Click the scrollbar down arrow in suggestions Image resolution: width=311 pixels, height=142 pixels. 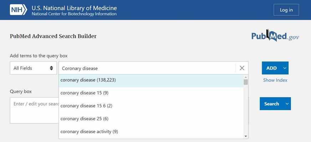(x=246, y=136)
